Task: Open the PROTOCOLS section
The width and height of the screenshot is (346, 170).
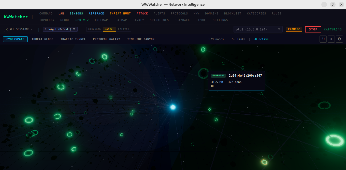Action: click(x=179, y=13)
